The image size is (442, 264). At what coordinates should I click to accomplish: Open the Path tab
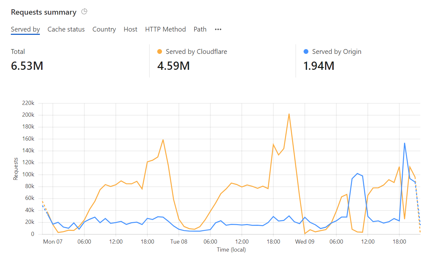pos(200,29)
